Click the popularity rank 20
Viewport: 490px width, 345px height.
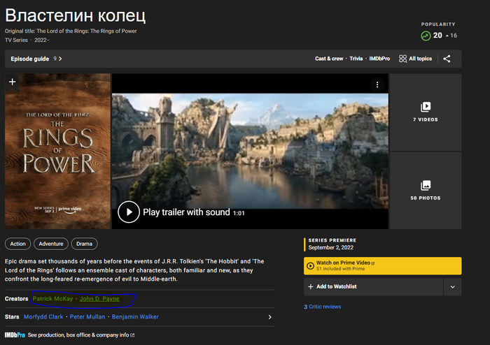[437, 36]
